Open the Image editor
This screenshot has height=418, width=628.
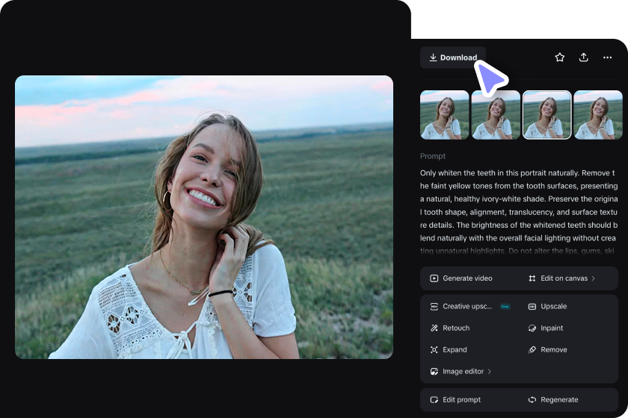463,372
